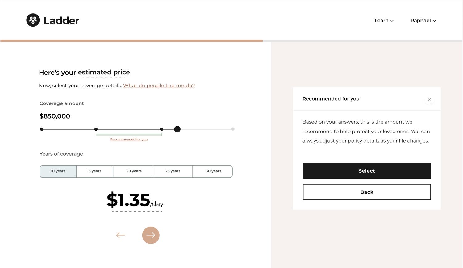The width and height of the screenshot is (463, 268).
Task: Set coverage to the first slider stop
Action: (x=42, y=129)
